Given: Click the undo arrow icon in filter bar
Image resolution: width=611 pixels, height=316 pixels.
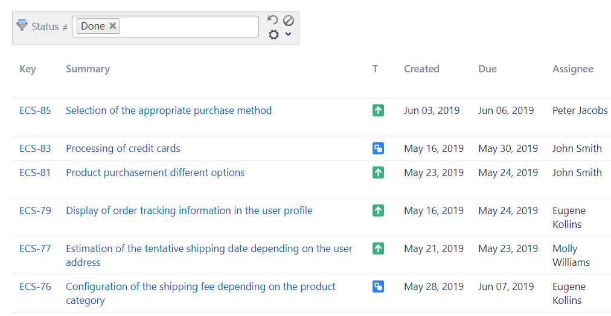Looking at the screenshot, I should pyautogui.click(x=273, y=20).
